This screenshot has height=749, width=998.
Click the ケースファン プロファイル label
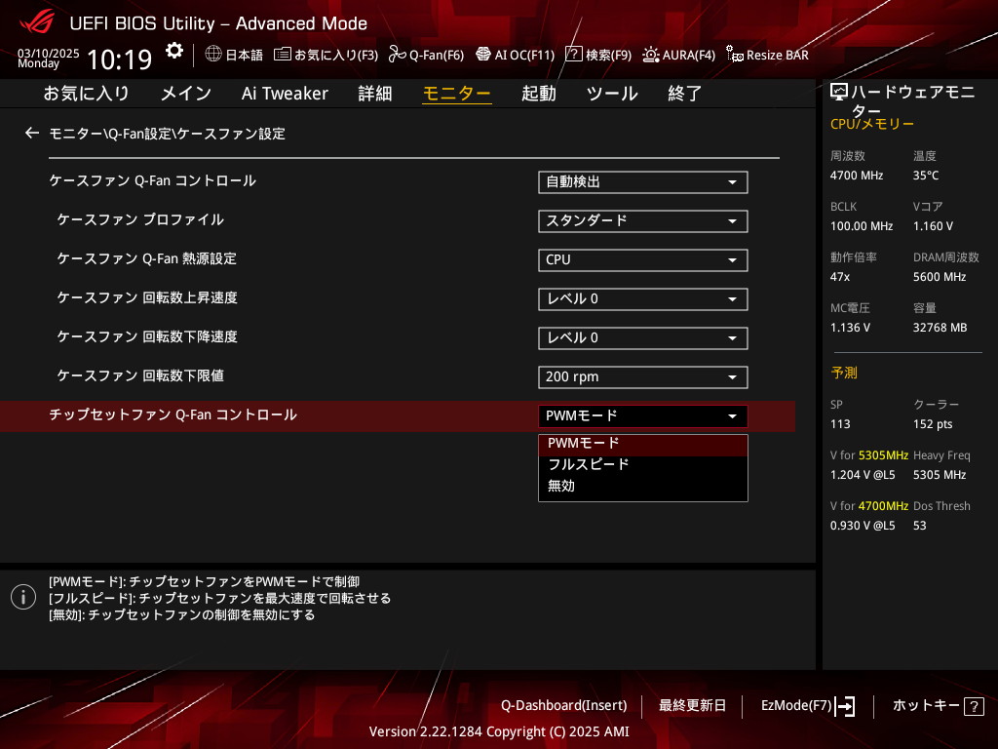click(140, 219)
